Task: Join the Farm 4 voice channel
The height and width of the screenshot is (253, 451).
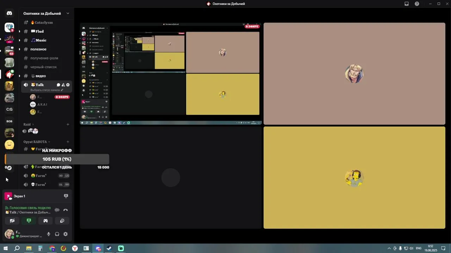Action: pyautogui.click(x=47, y=176)
